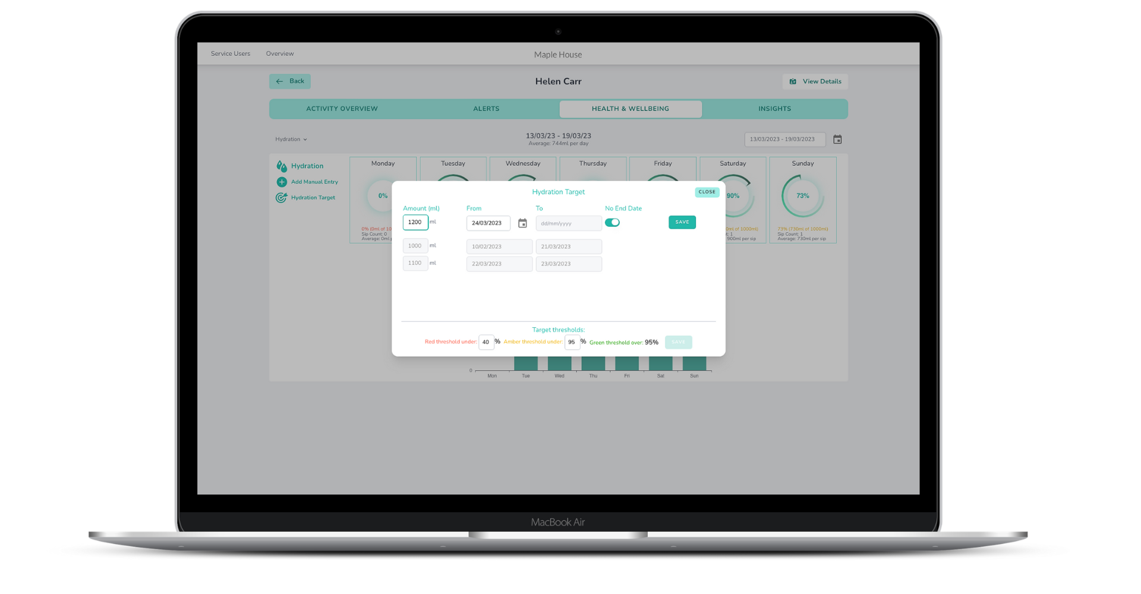Open the Overview menu item

point(280,53)
